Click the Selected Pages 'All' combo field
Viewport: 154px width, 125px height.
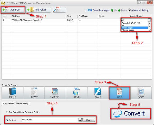click(x=134, y=20)
